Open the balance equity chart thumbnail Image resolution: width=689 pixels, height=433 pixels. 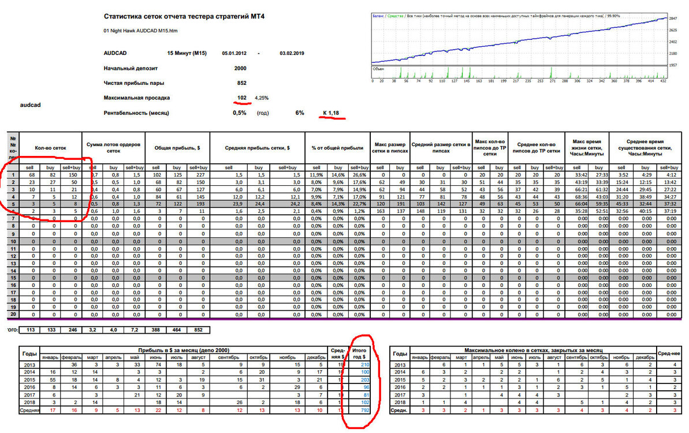pyautogui.click(x=520, y=47)
